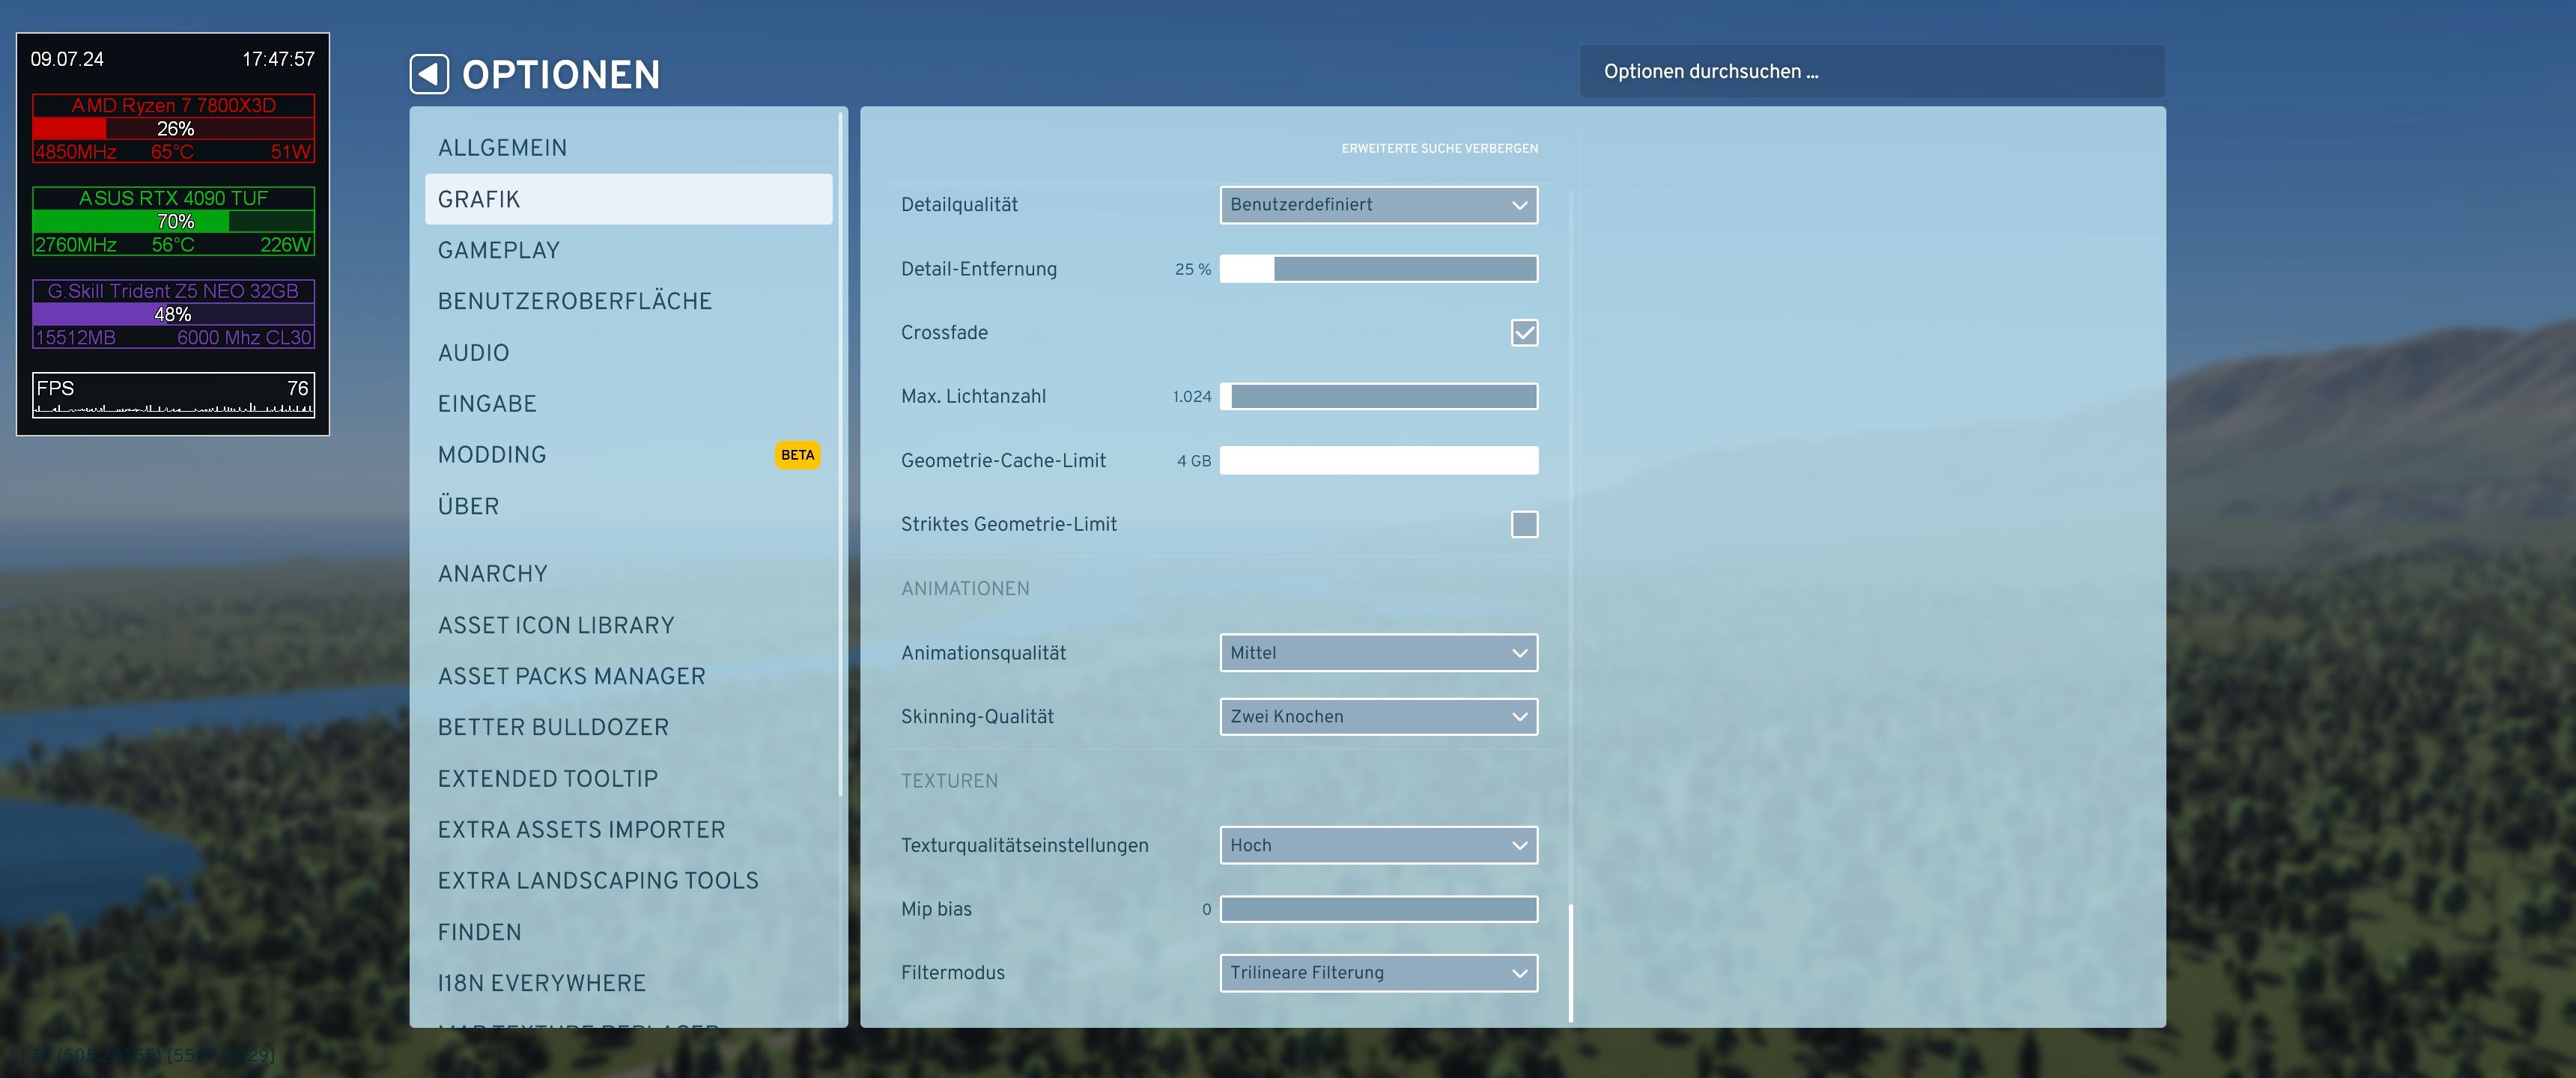The image size is (2576, 1078).
Task: Select the BETTER BULLDOZER mod settings
Action: click(553, 727)
